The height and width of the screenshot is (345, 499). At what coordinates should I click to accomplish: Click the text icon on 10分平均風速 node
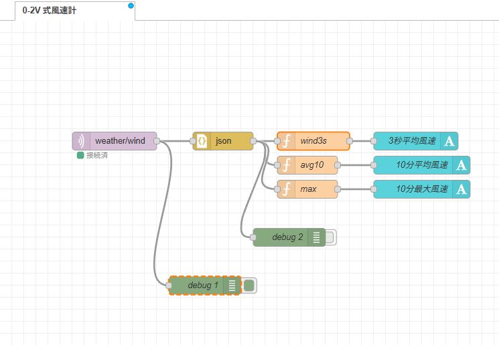tap(461, 165)
